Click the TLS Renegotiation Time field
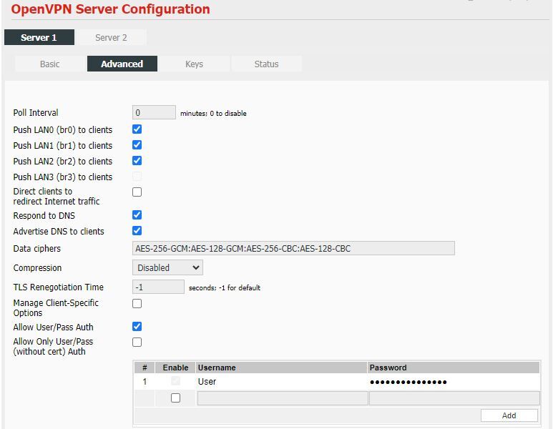The image size is (553, 429). (158, 287)
